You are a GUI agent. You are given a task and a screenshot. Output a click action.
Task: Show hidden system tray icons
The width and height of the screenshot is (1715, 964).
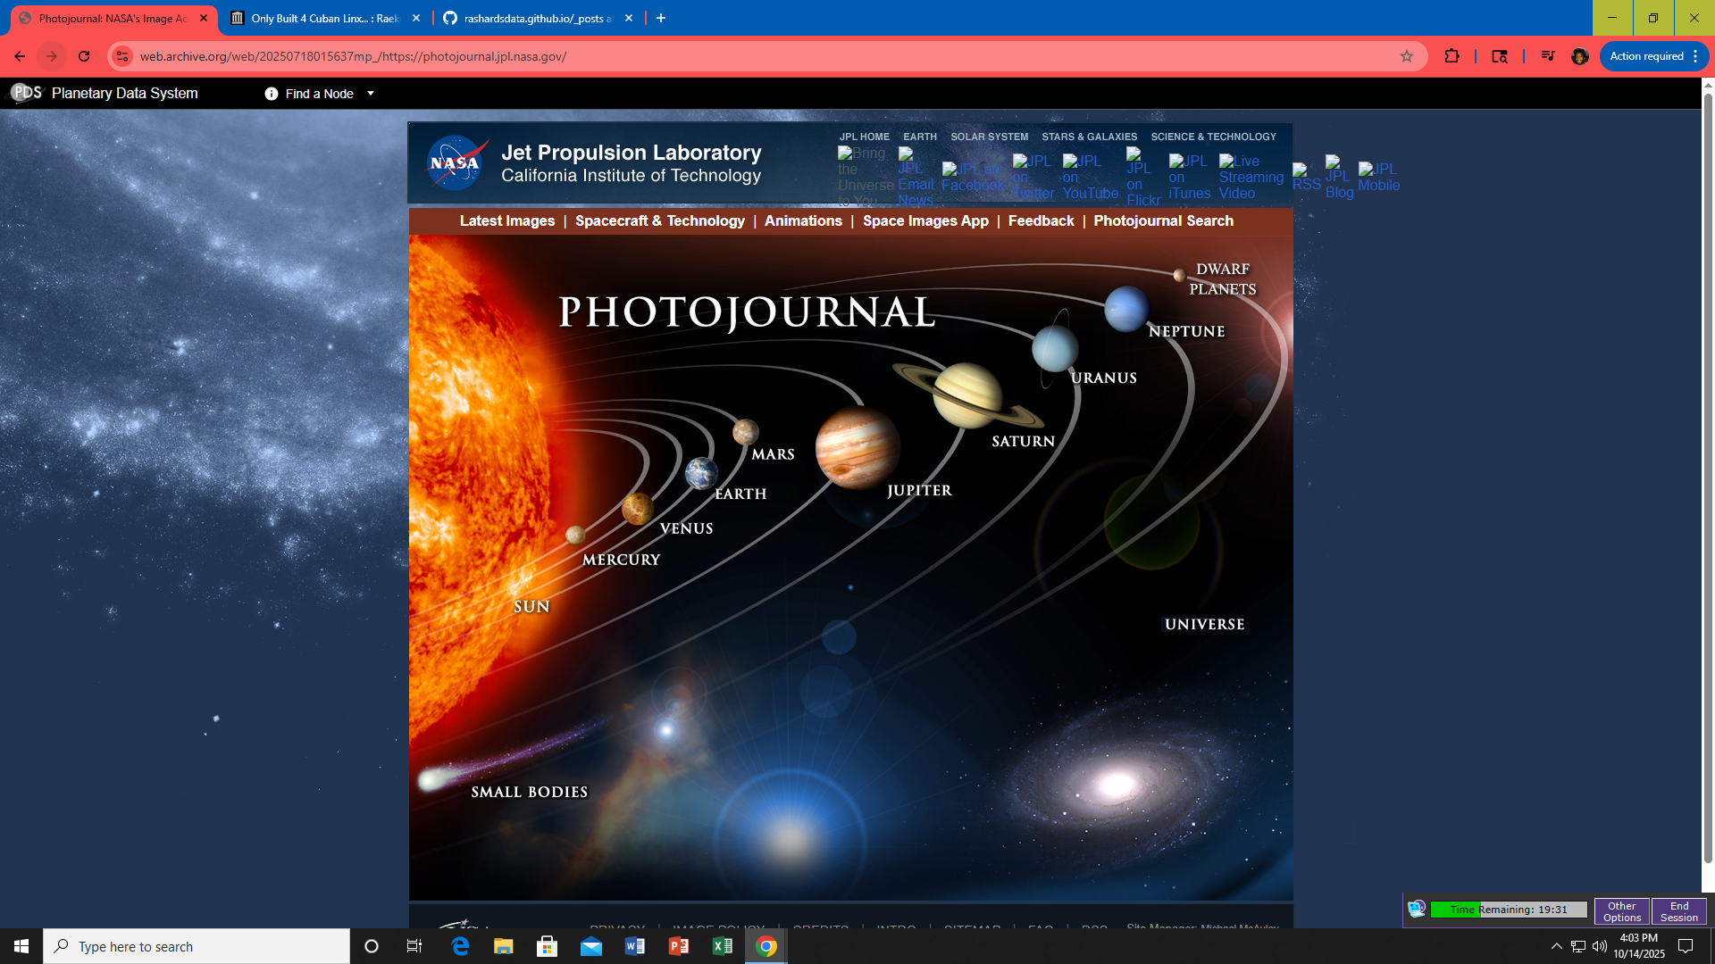coord(1556,946)
